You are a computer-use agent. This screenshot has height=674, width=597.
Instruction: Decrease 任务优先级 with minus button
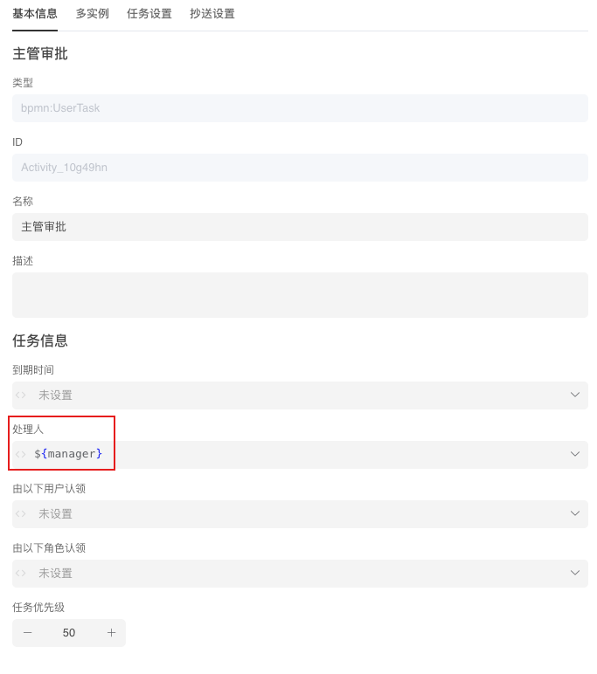(x=28, y=633)
